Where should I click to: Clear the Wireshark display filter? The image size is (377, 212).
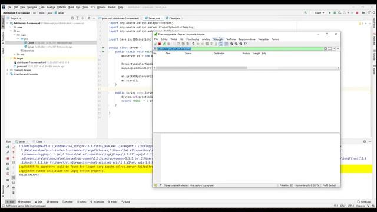click(326, 49)
